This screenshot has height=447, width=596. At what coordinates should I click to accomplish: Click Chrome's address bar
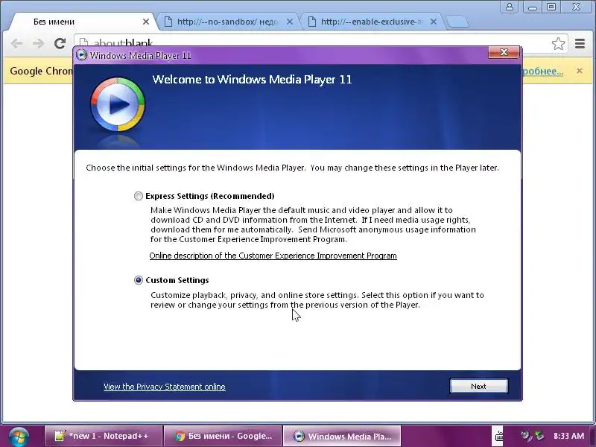point(320,43)
